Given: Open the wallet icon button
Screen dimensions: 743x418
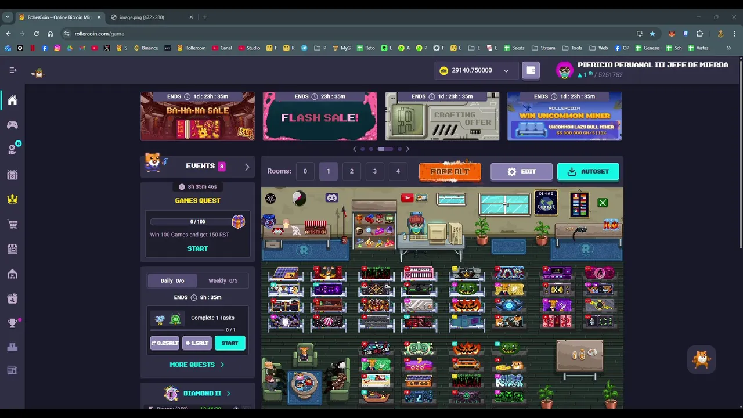Looking at the screenshot, I should coord(531,70).
